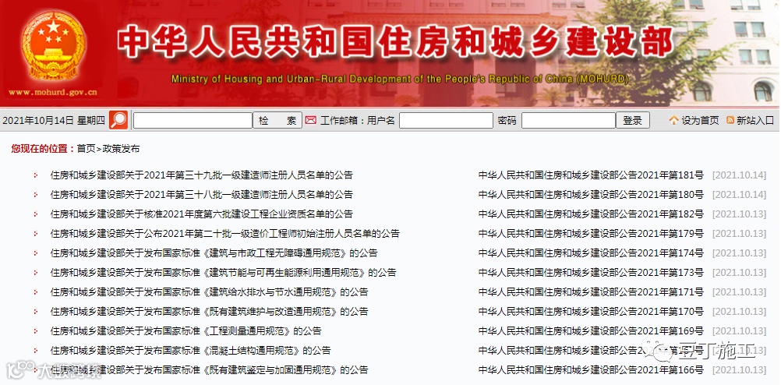Click document number 公告2021年第170号
The image size is (781, 385).
591,311
